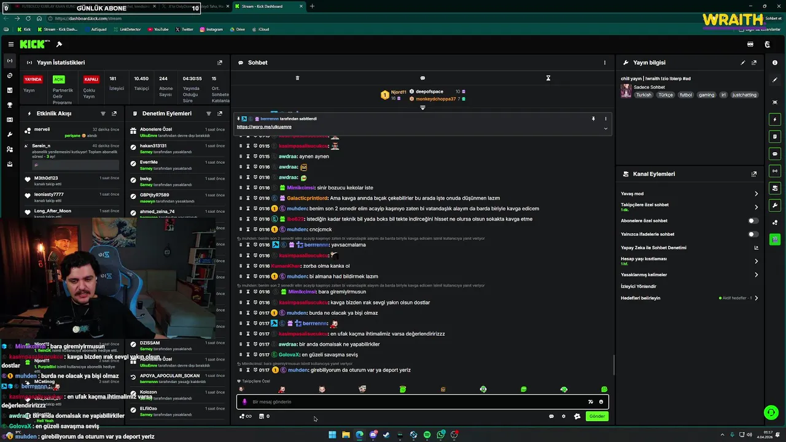Pop out the Yayın bilgisi panel
Image resolution: width=786 pixels, height=442 pixels.
(754, 63)
